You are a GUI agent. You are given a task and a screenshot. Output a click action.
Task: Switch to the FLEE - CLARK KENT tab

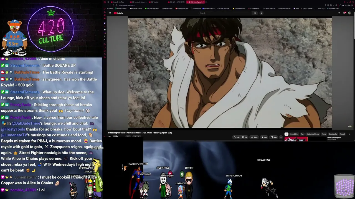[x=177, y=2]
